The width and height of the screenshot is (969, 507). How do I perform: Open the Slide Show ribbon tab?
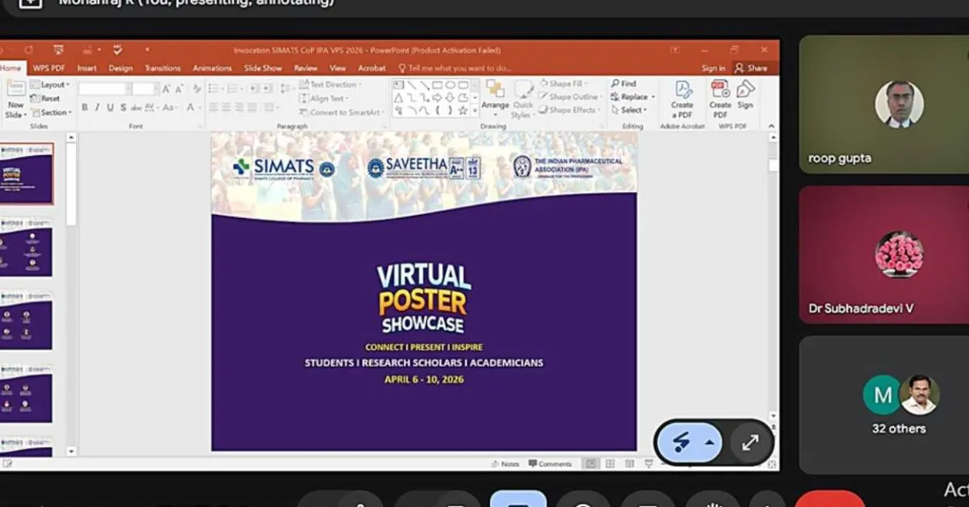click(x=262, y=68)
